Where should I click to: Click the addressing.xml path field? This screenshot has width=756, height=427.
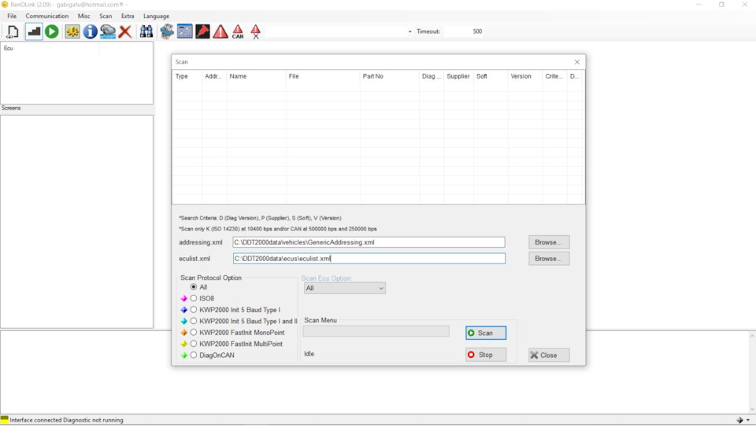point(369,242)
